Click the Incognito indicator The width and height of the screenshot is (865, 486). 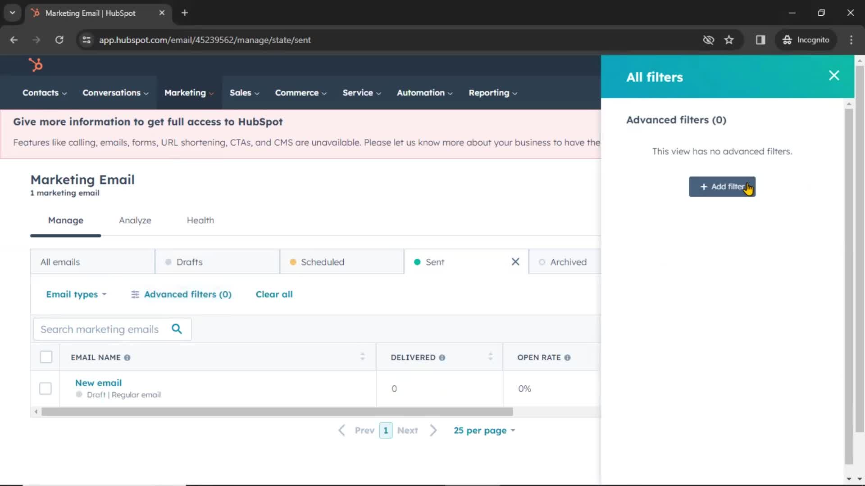coord(806,40)
